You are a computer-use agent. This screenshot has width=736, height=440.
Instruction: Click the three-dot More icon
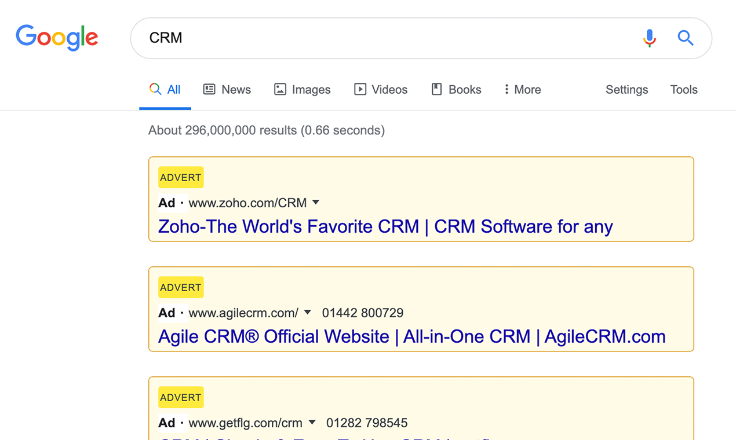click(x=507, y=89)
